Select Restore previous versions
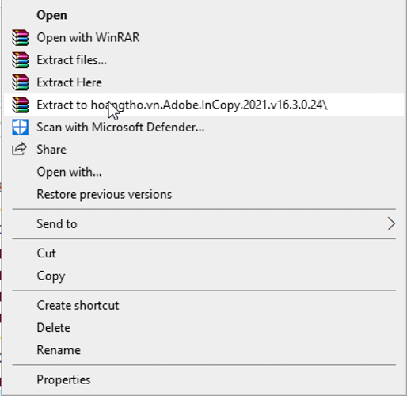This screenshot has height=396, width=407. click(x=203, y=195)
